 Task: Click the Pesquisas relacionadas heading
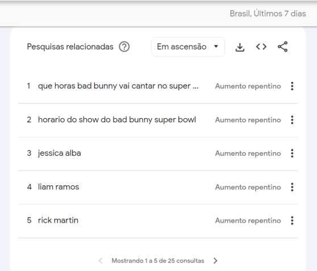click(70, 47)
